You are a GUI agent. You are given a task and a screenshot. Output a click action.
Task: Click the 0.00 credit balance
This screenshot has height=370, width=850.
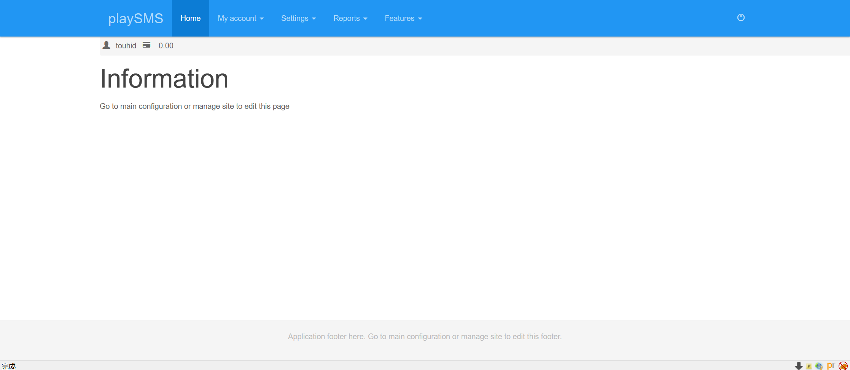coord(166,46)
